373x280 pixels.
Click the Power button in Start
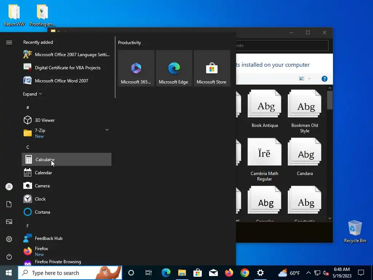[x=9, y=257]
